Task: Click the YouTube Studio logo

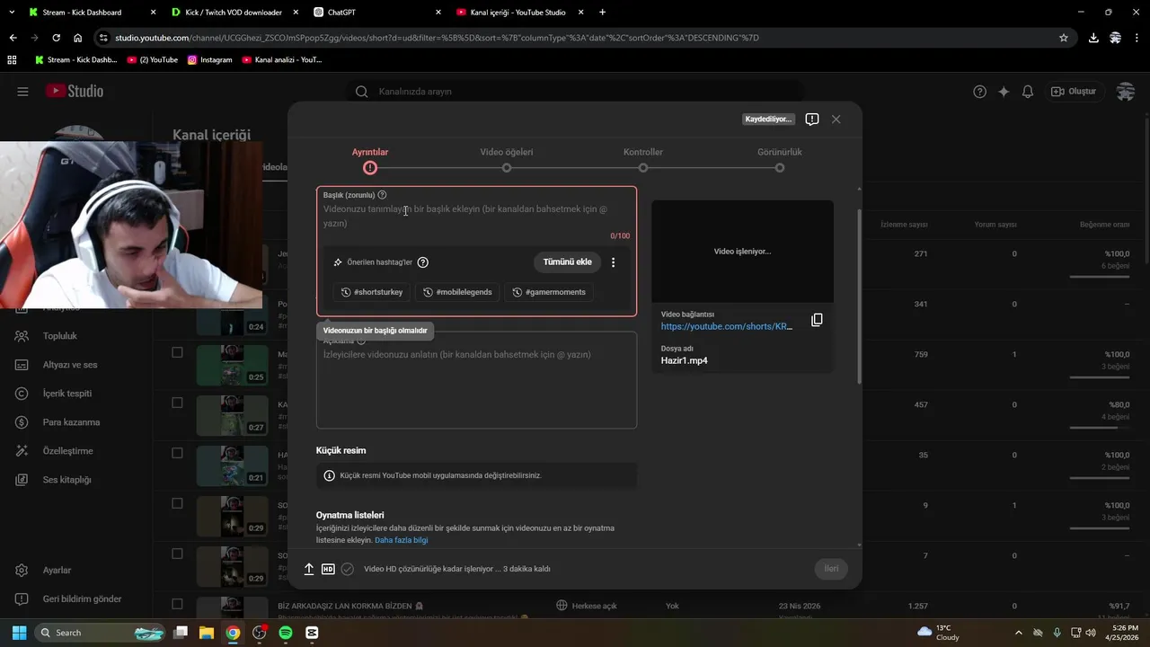Action: click(x=75, y=91)
